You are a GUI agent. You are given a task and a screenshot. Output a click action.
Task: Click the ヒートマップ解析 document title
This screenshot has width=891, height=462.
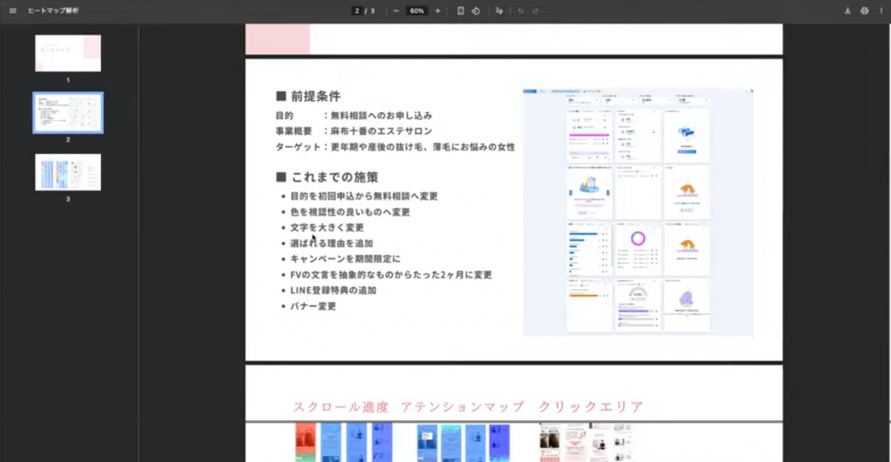pos(53,10)
